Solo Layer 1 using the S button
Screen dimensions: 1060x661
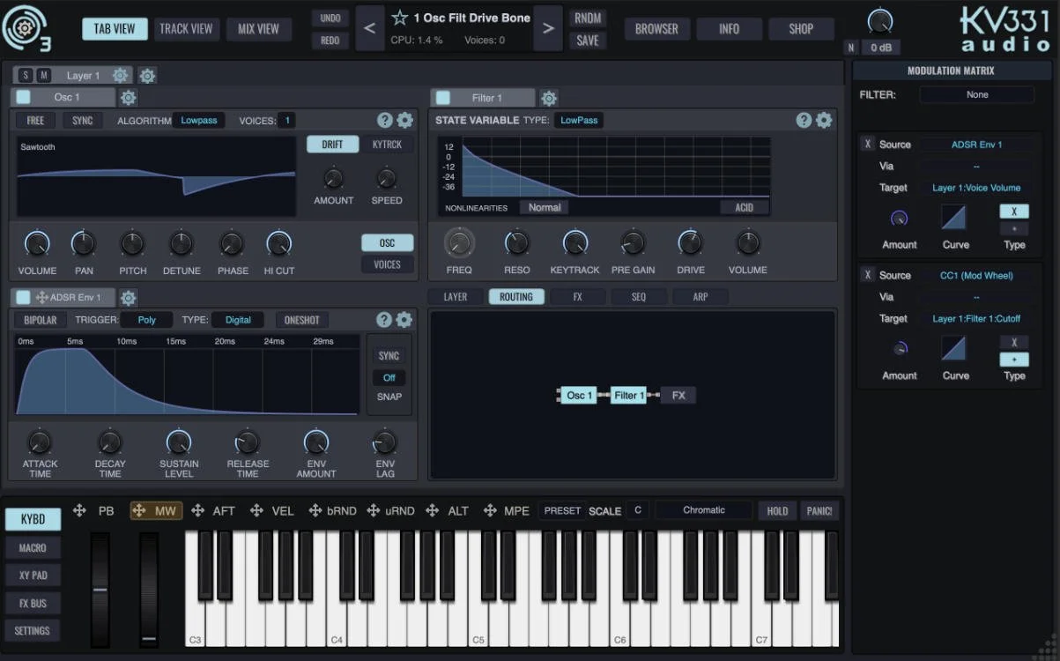pos(25,75)
